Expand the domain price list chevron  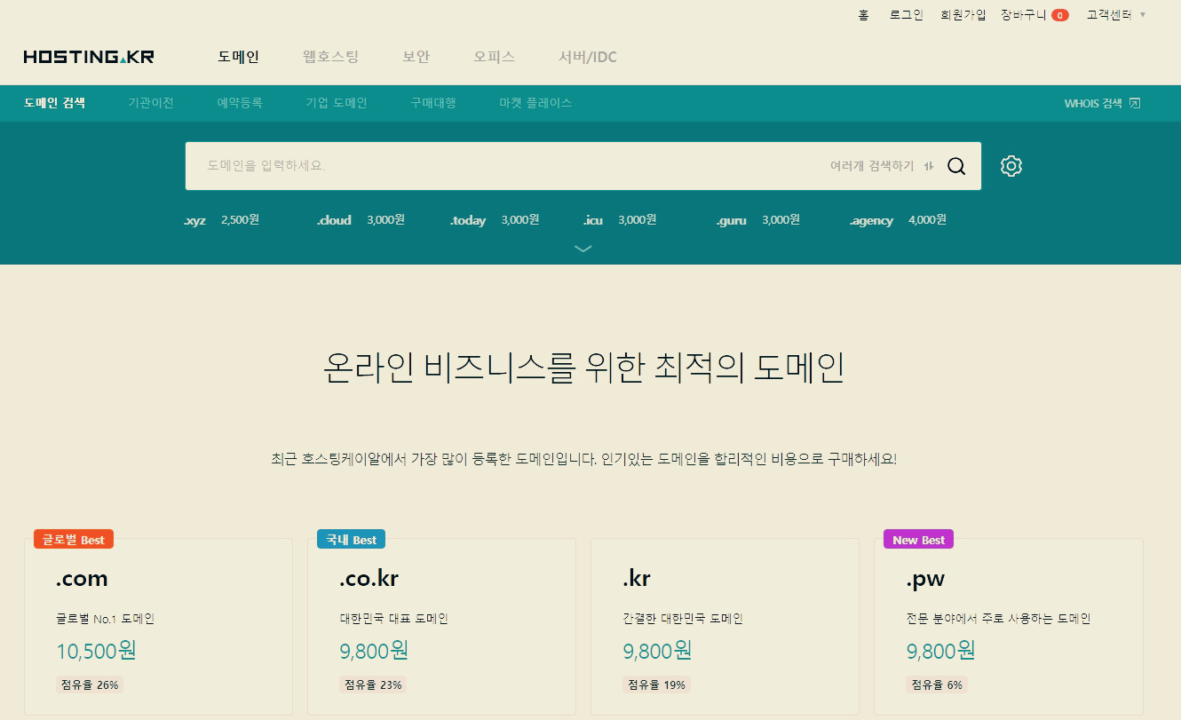(583, 249)
